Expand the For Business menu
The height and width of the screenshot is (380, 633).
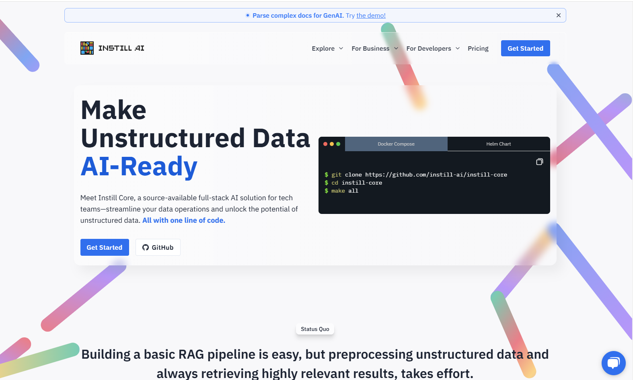pyautogui.click(x=375, y=48)
